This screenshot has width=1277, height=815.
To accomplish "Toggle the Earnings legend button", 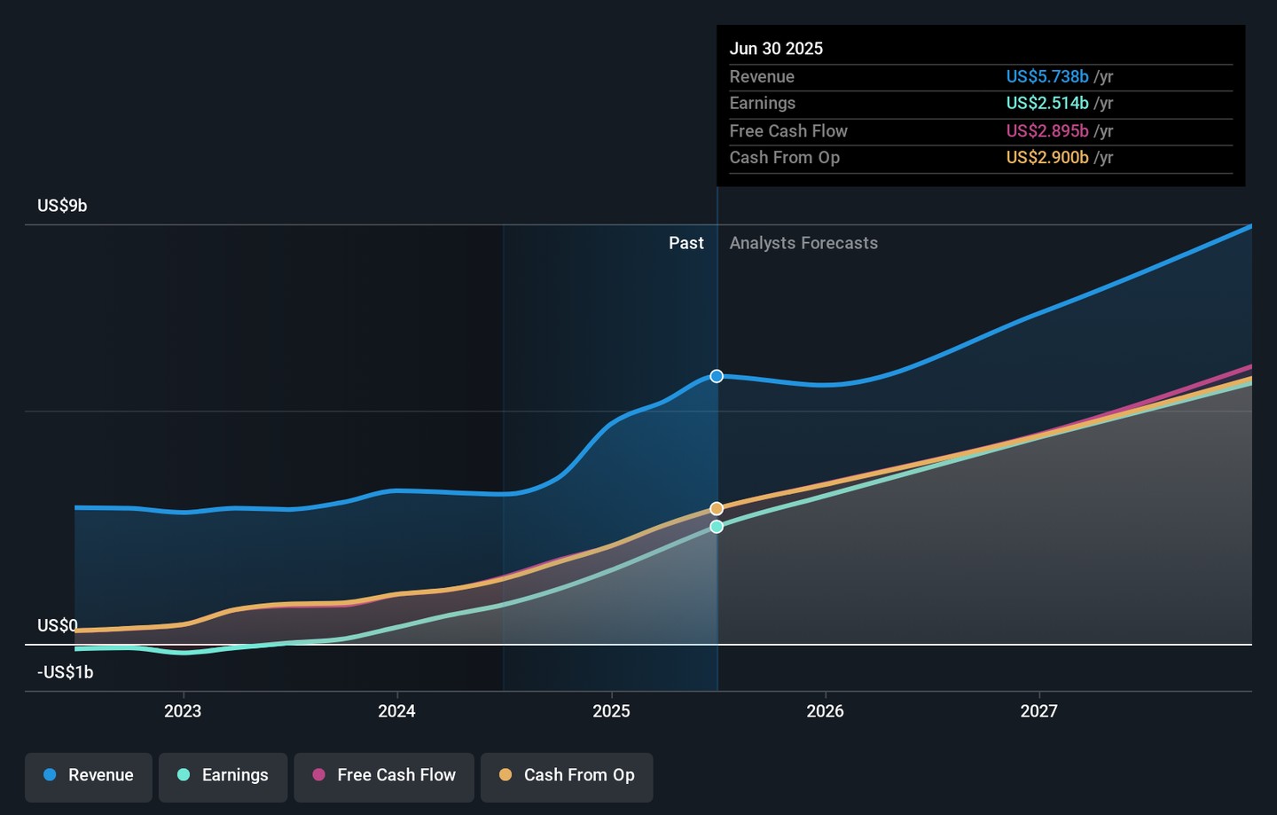I will coord(223,777).
